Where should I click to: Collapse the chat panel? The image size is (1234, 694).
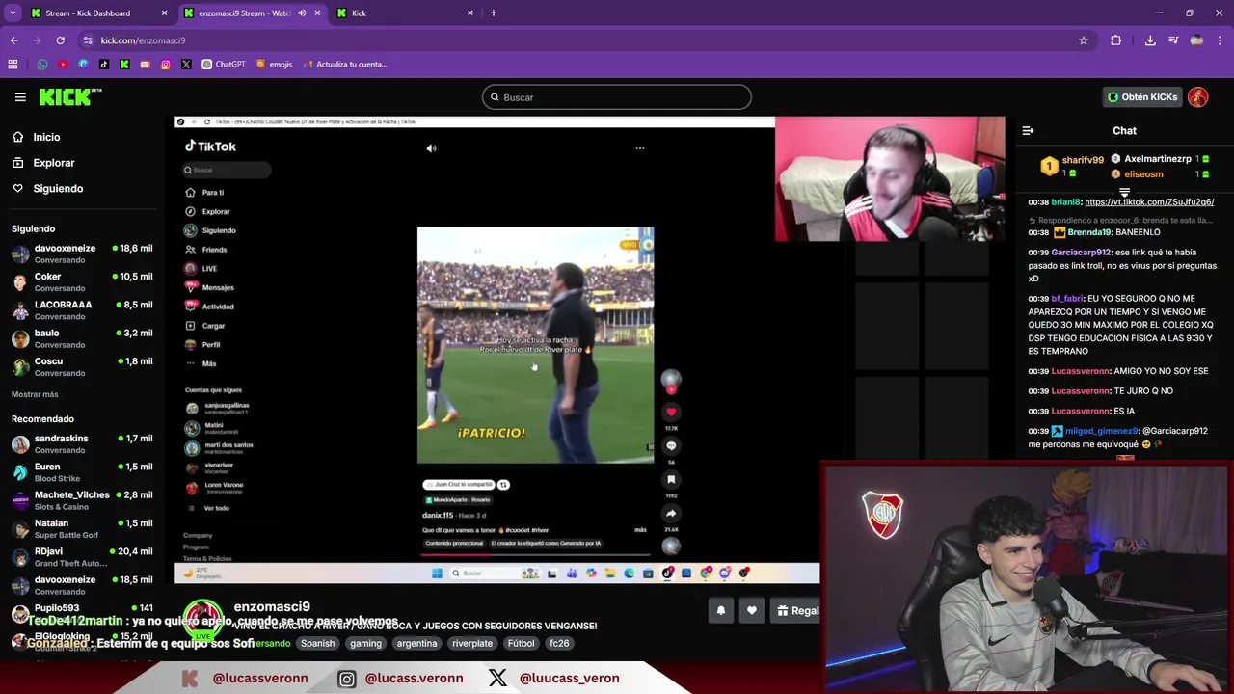(1028, 131)
